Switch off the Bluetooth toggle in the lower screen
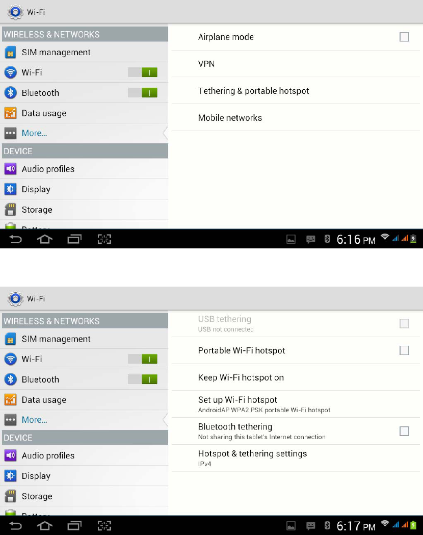 point(143,379)
